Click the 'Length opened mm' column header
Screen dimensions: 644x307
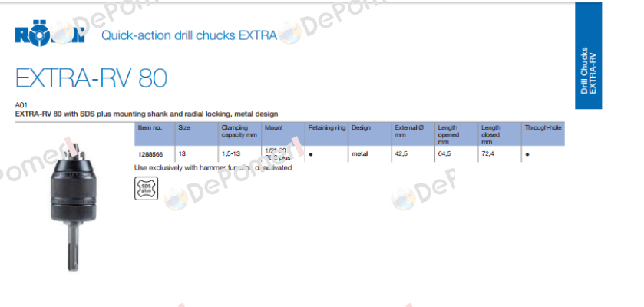coord(456,134)
